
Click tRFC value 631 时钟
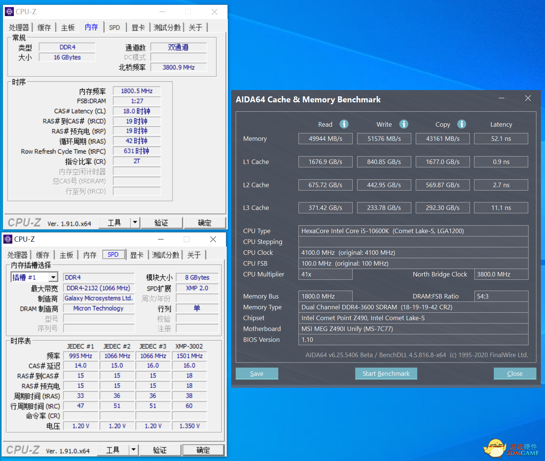coord(137,151)
